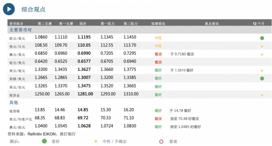Select the green 12个月 indicator for 英镑/美元
The height and width of the screenshot is (146, 272).
(x=262, y=78)
